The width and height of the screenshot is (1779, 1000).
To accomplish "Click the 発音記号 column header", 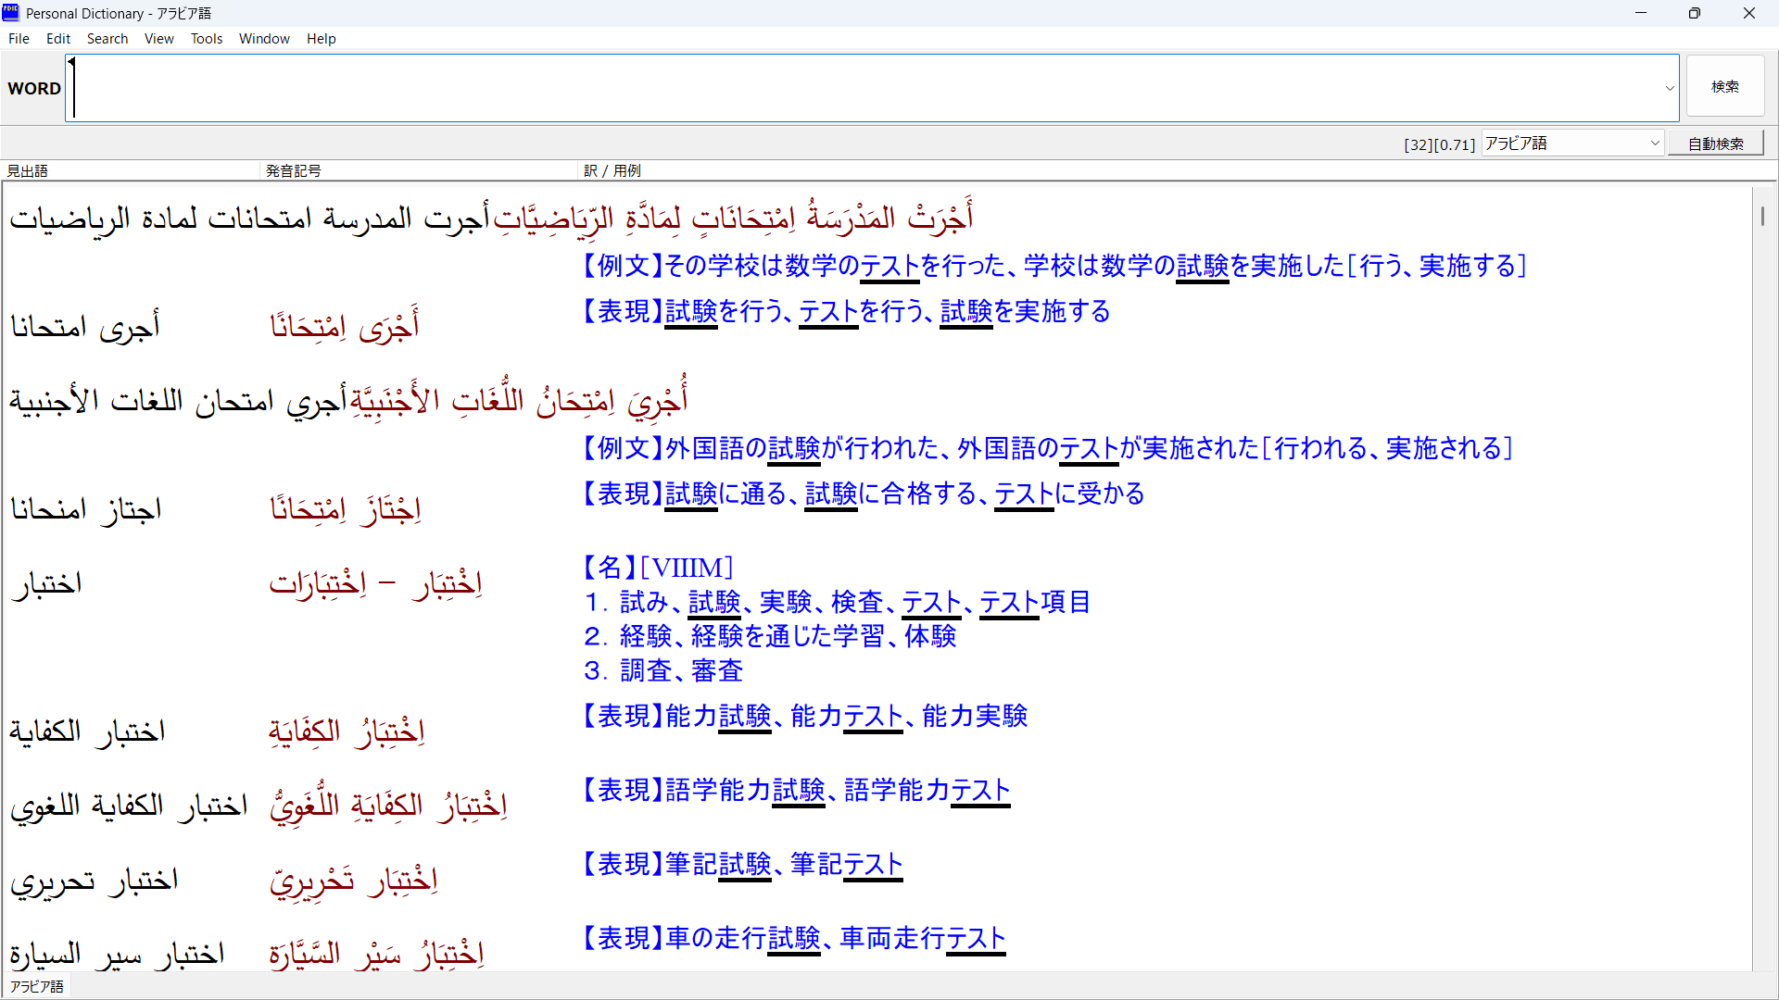I will [293, 170].
